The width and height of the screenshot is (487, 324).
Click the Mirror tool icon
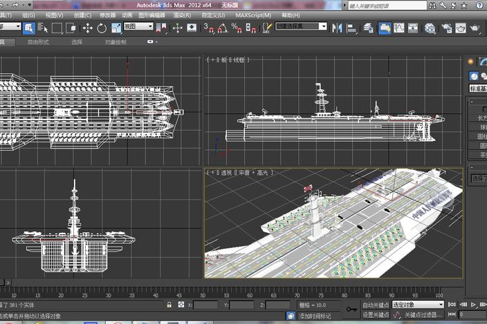click(338, 28)
